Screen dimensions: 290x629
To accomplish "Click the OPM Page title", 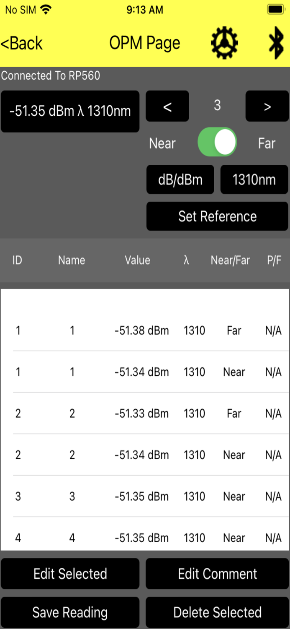I will (x=144, y=42).
